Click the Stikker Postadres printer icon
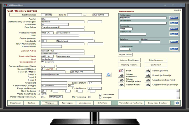The height and width of the screenshot is (125, 189). pyautogui.click(x=121, y=75)
